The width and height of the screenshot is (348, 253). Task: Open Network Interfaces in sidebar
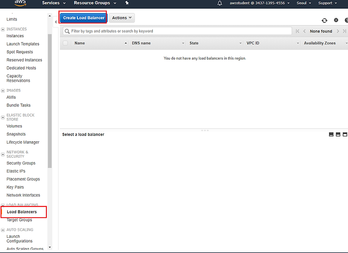pos(23,195)
